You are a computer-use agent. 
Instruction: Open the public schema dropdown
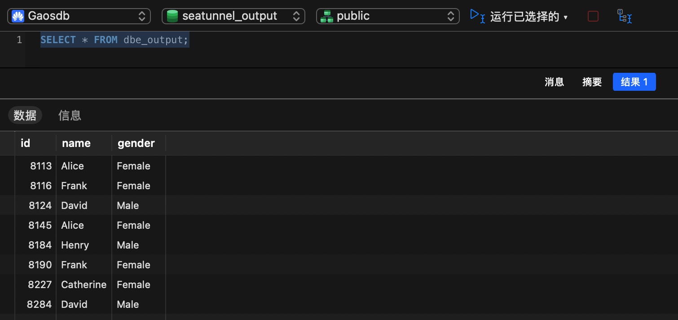pyautogui.click(x=450, y=16)
